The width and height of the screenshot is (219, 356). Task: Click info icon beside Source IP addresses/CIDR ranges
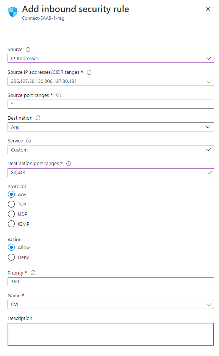pos(89,72)
